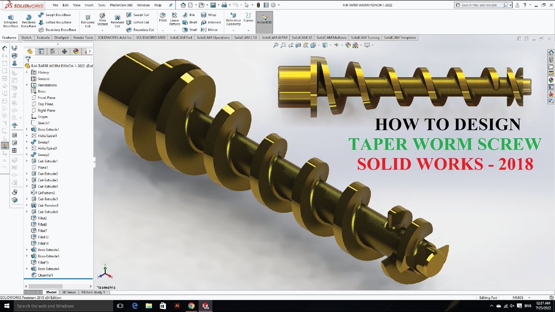Click the Extruded Cut tool
This screenshot has width=555, height=312.
point(88,21)
